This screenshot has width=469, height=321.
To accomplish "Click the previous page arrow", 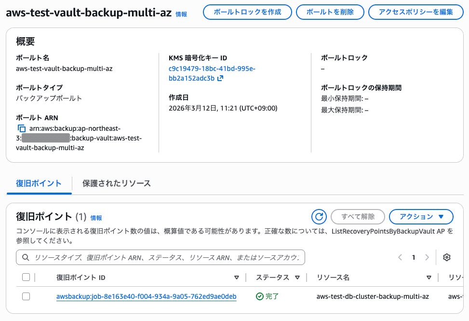I will coord(399,257).
